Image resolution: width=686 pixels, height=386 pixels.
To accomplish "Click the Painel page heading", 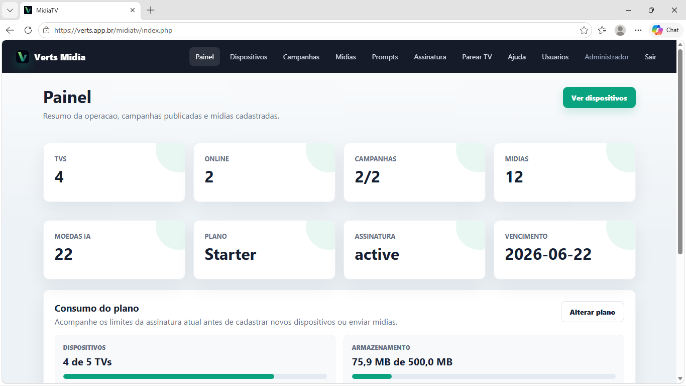I will 67,97.
